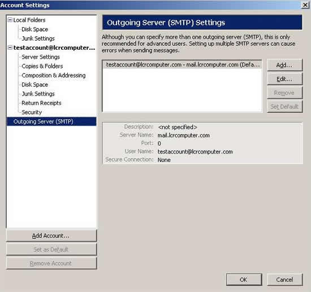Screen dimensions: 311x292
Task: Open Composition & Addressing settings
Action: tap(54, 76)
